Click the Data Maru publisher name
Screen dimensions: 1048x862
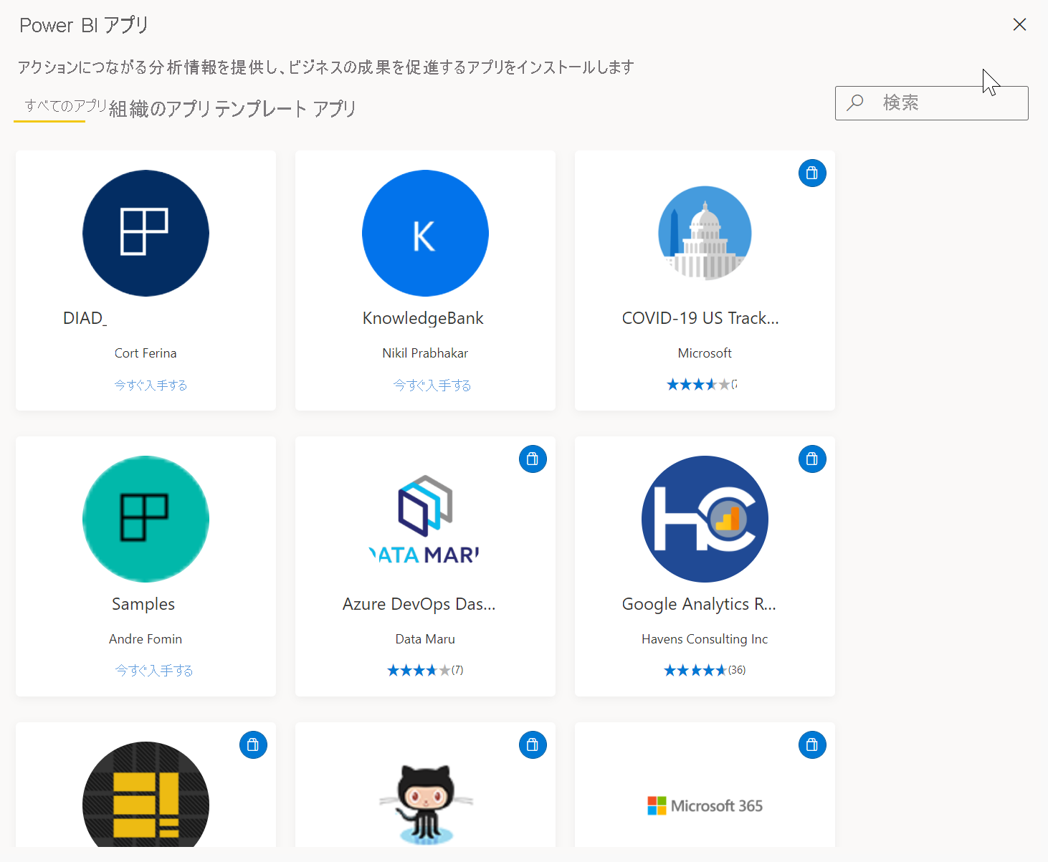pyautogui.click(x=425, y=639)
